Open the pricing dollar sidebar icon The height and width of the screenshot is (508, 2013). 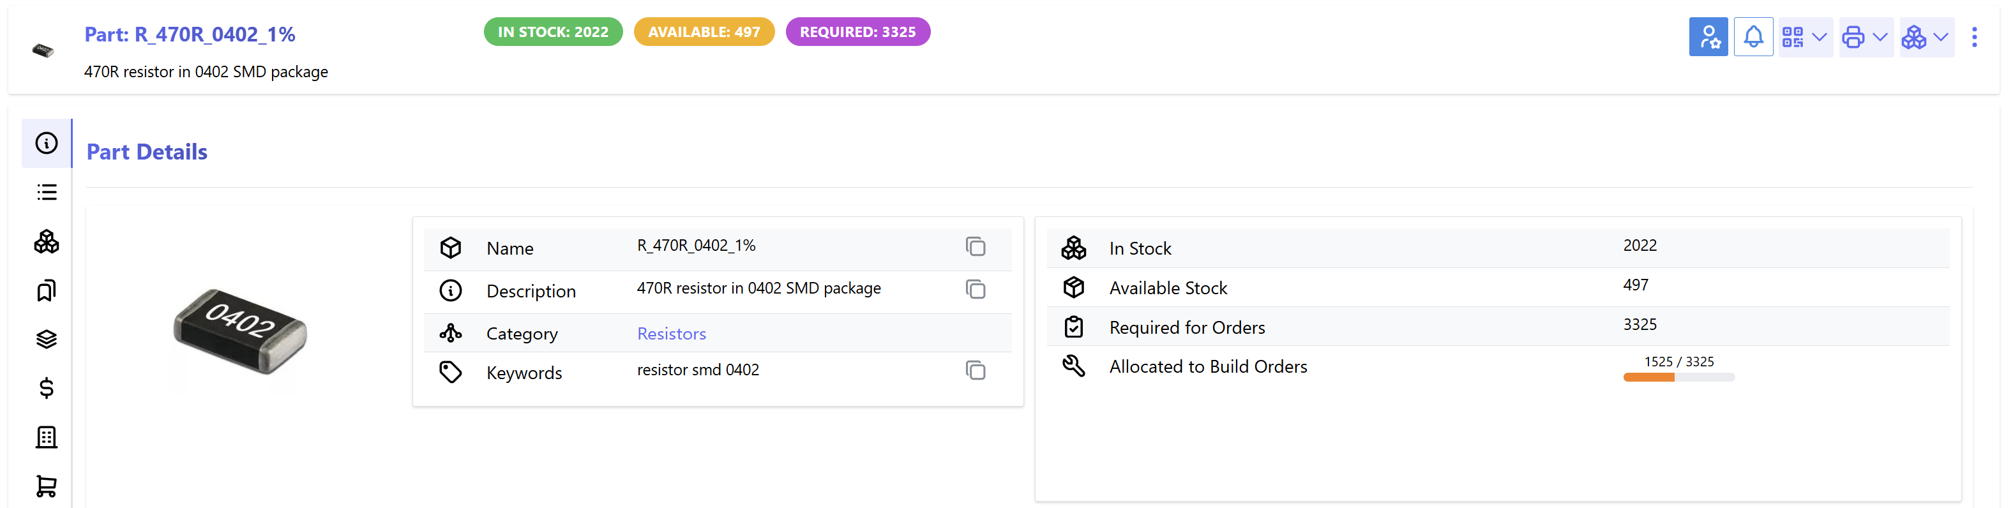click(47, 389)
